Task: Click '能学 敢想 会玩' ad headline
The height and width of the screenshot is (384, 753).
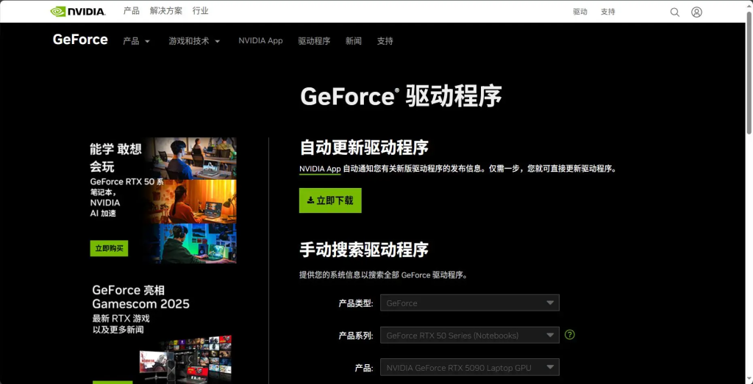Action: (115, 158)
